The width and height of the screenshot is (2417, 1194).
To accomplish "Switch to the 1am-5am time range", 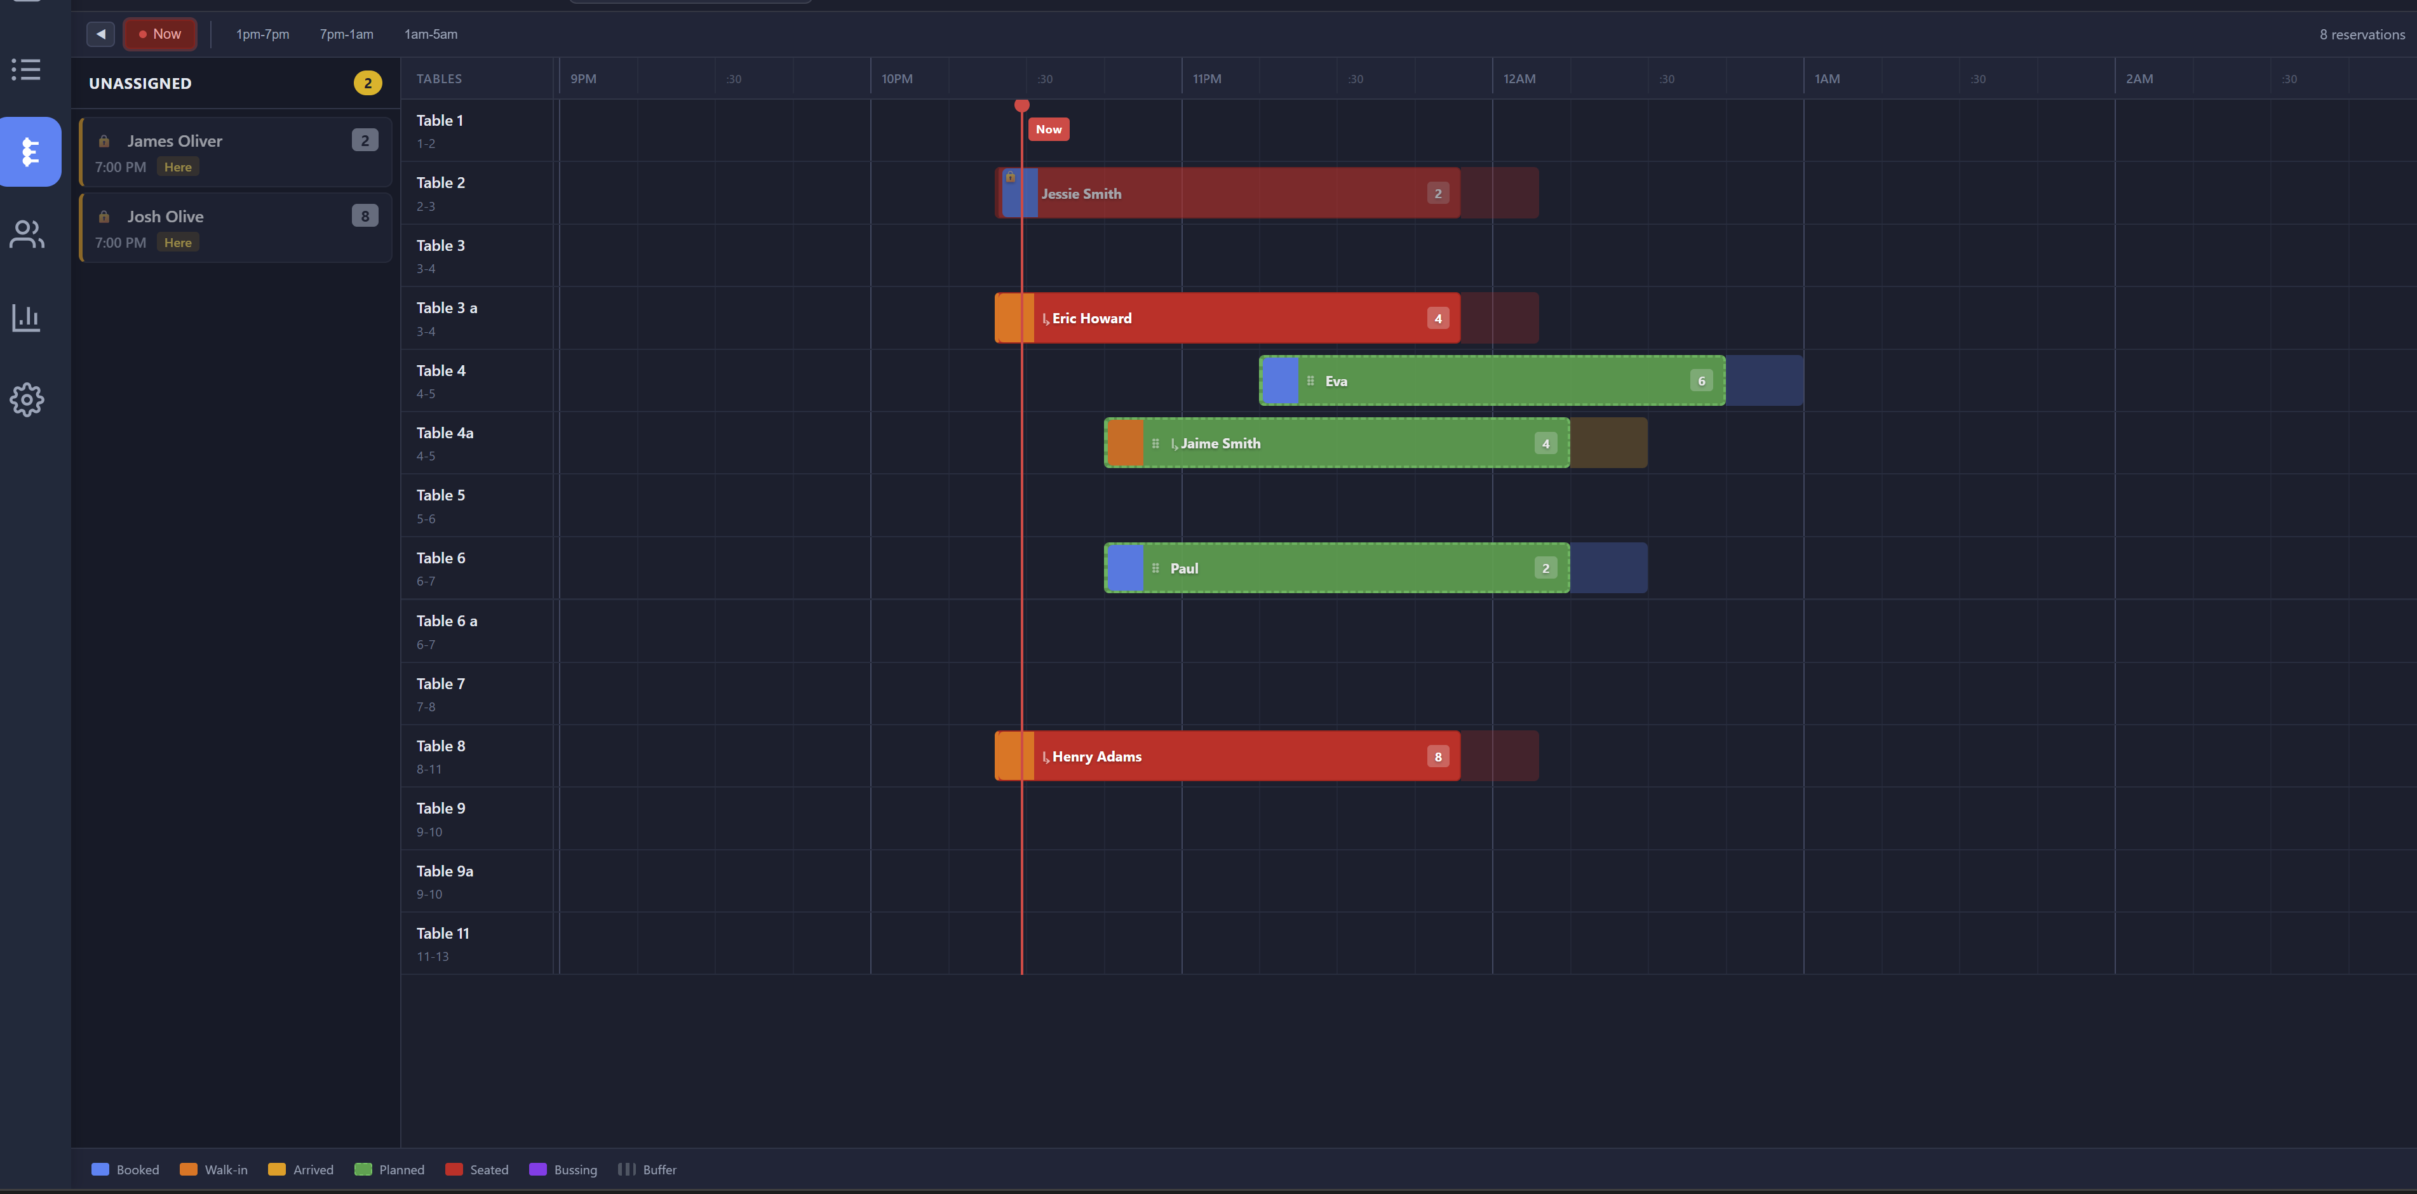I will pyautogui.click(x=431, y=34).
